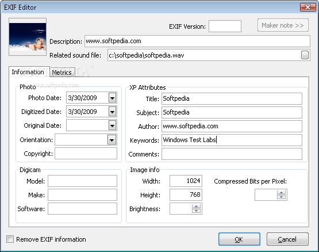This screenshot has width=319, height=252.
Task: Click the Author field
Action: [x=232, y=126]
